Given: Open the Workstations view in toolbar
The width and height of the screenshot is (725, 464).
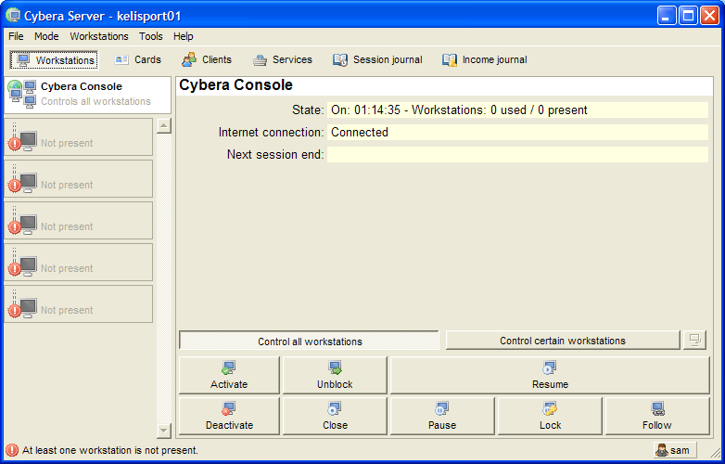Looking at the screenshot, I should [x=56, y=60].
